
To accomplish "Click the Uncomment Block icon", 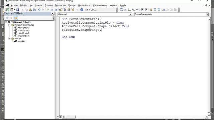I will coord(159,10).
